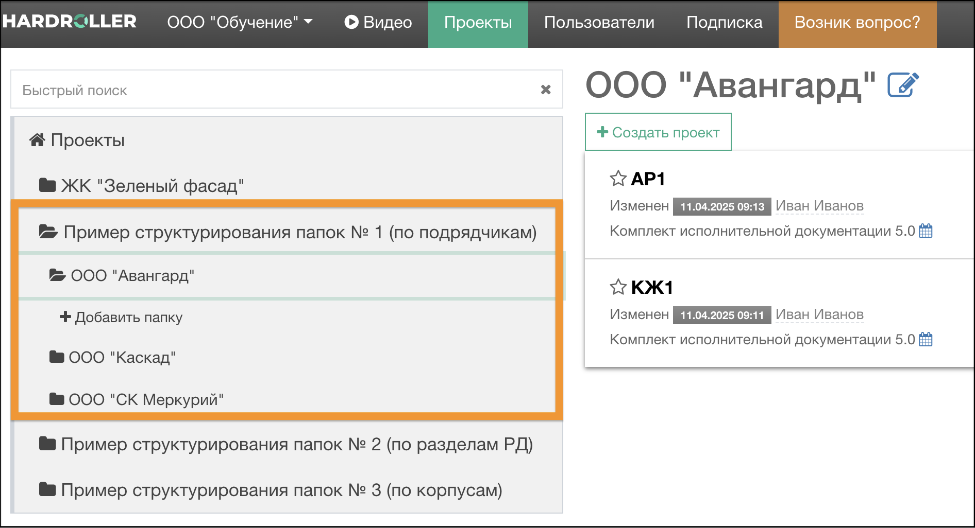Switch to the Пользователи tab
Image resolution: width=975 pixels, height=528 pixels.
click(599, 22)
